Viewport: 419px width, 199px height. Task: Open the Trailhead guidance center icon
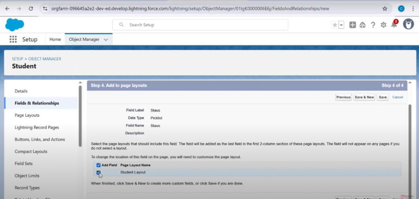tap(363, 25)
